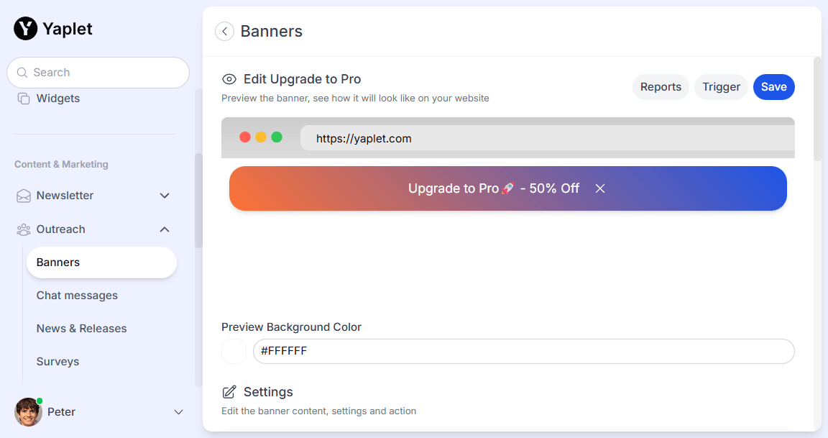Screen dimensions: 828x438
Task: Click the back arrow beside Banners
Action: click(x=224, y=32)
